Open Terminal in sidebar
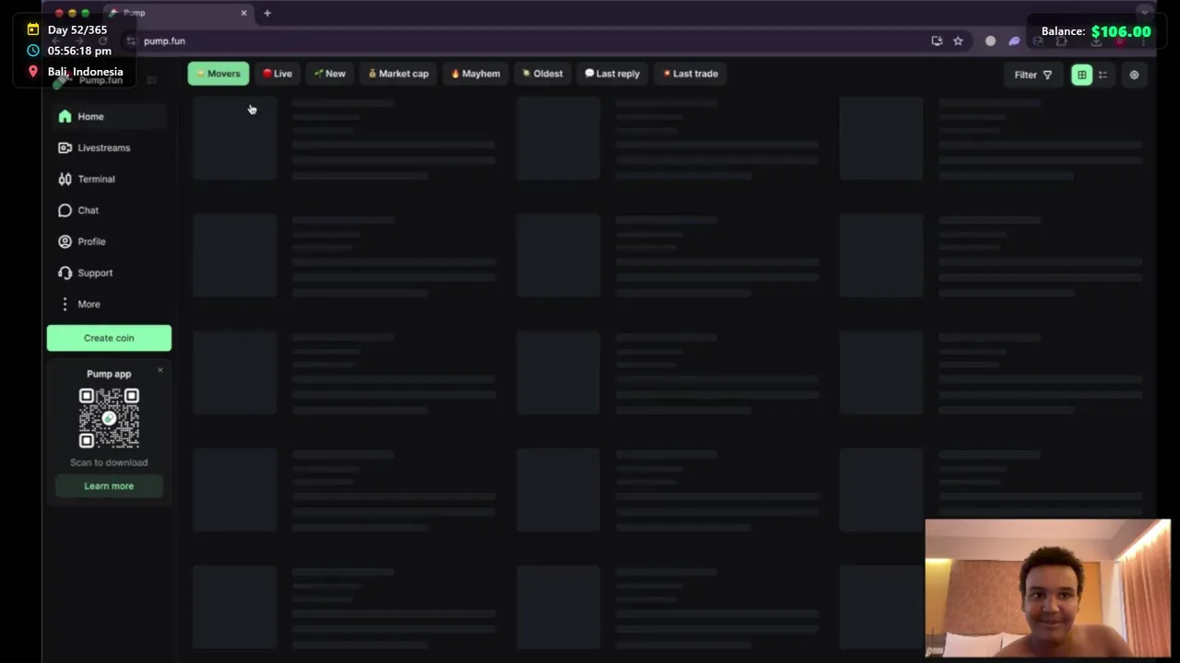The height and width of the screenshot is (663, 1180). 106,179
